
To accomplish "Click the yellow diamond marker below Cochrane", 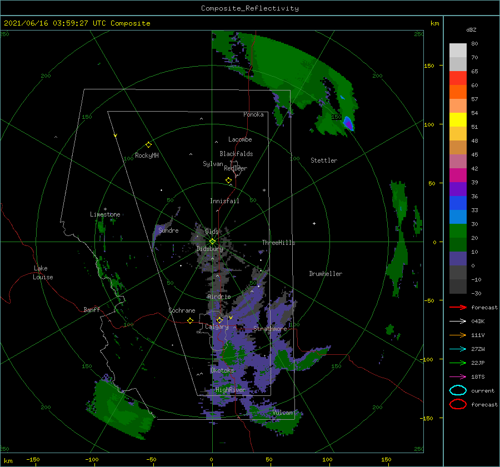I will [x=191, y=321].
